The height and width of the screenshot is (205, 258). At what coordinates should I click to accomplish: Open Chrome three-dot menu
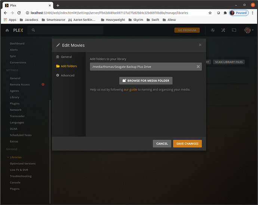tap(252, 13)
